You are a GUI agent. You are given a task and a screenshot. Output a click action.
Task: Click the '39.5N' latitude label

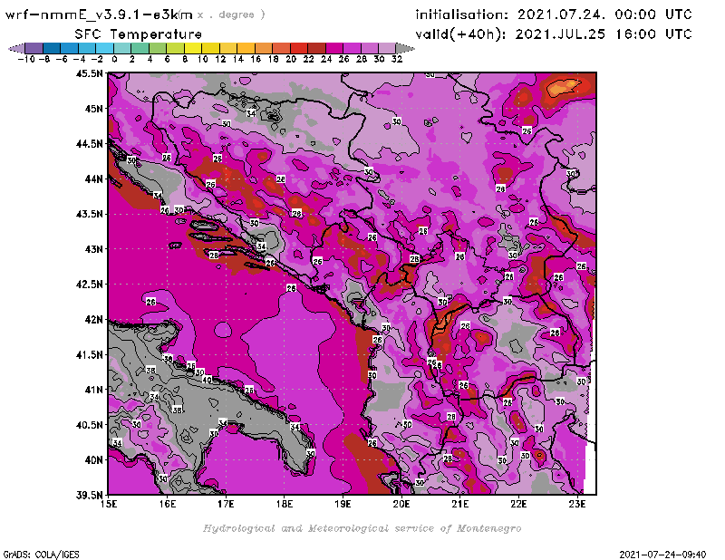point(90,496)
